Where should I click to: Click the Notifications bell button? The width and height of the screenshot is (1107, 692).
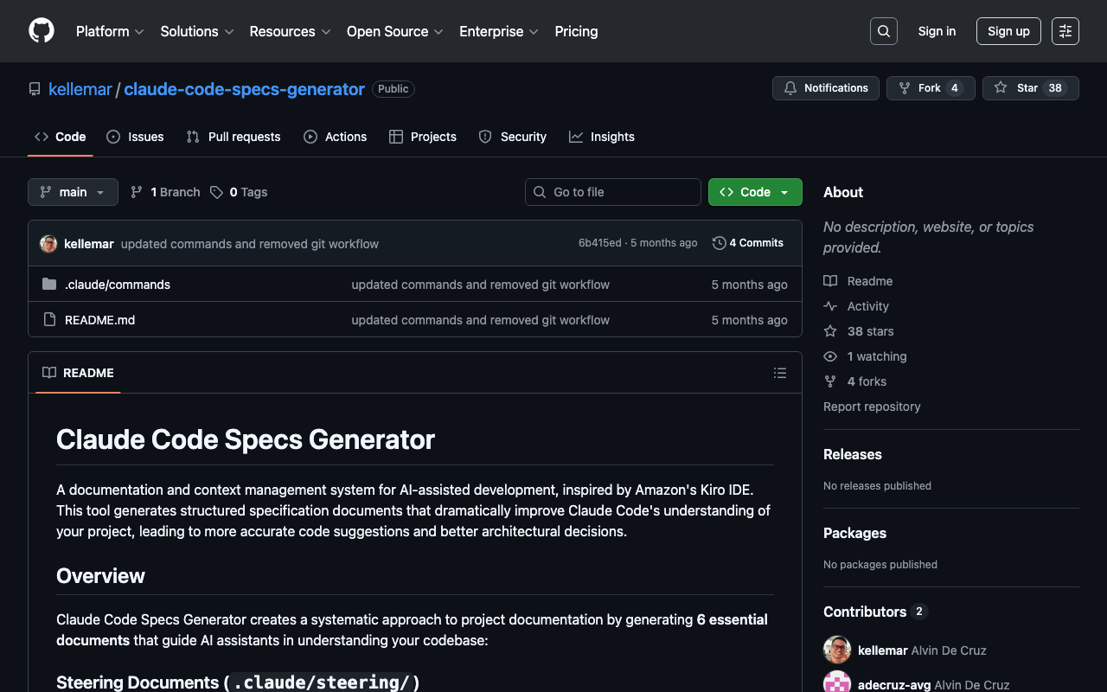(825, 88)
